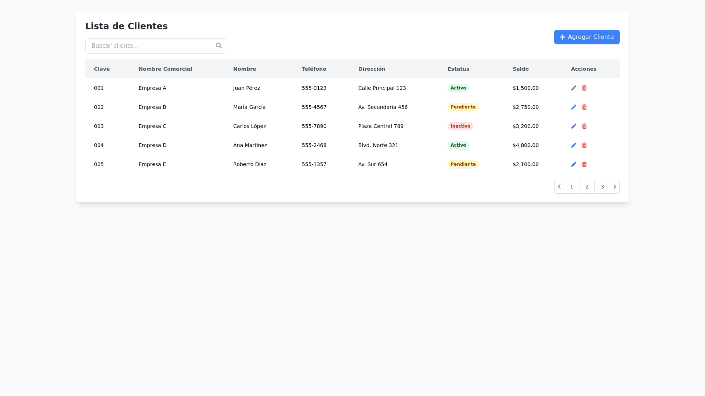Edit client Ana Martínez
Viewport: 705px width, 396px height.
574,145
